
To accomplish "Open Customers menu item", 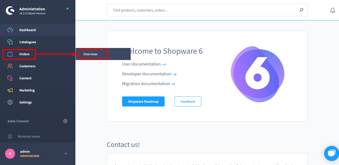I will point(38,66).
